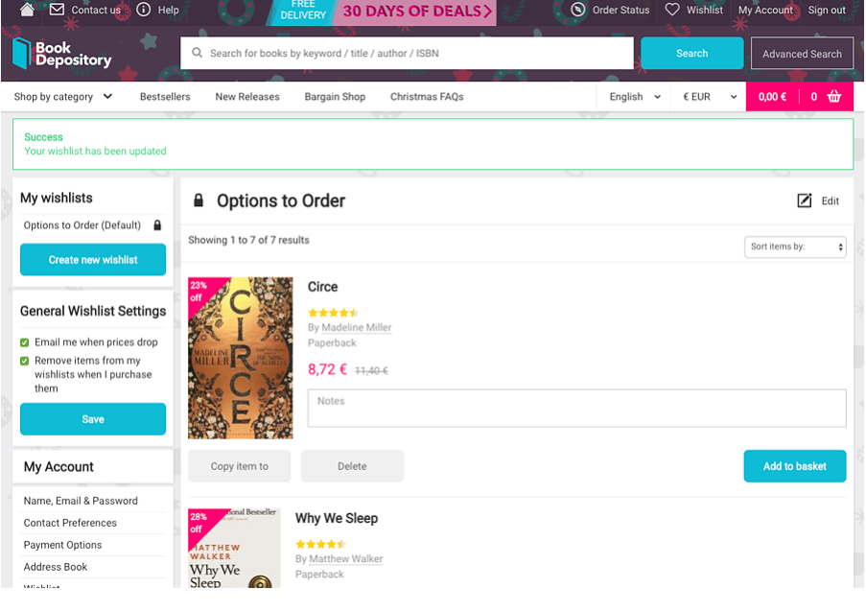Click the Book Depository logo
The height and width of the screenshot is (612, 866).
62,54
